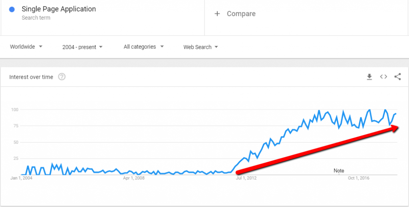
Task: Click the 100 value on the y-axis
Action: [x=14, y=109]
